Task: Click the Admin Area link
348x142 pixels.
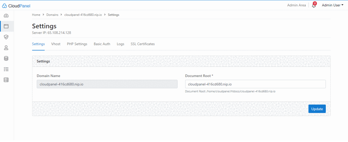Action: [x=296, y=5]
